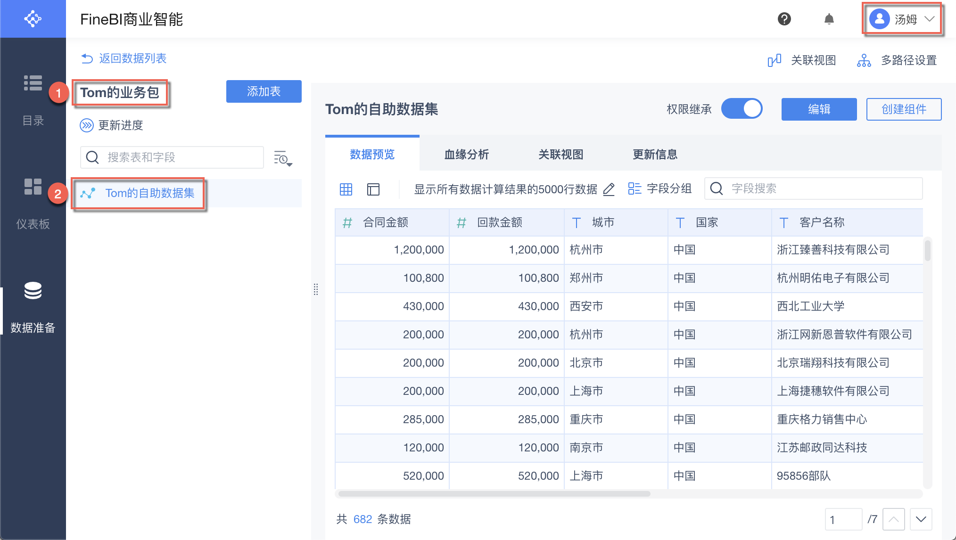The width and height of the screenshot is (956, 540).
Task: Click the horizontal scrollbar below the table
Action: point(494,494)
